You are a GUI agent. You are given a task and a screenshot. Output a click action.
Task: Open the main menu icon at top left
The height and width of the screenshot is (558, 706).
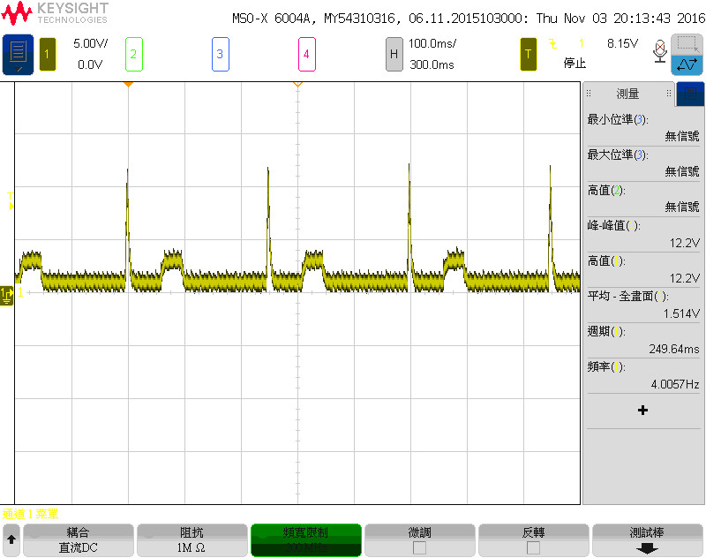[18, 55]
